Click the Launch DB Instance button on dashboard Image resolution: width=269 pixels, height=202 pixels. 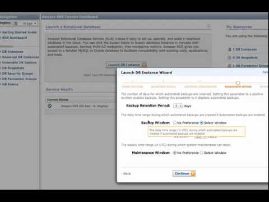126,65
